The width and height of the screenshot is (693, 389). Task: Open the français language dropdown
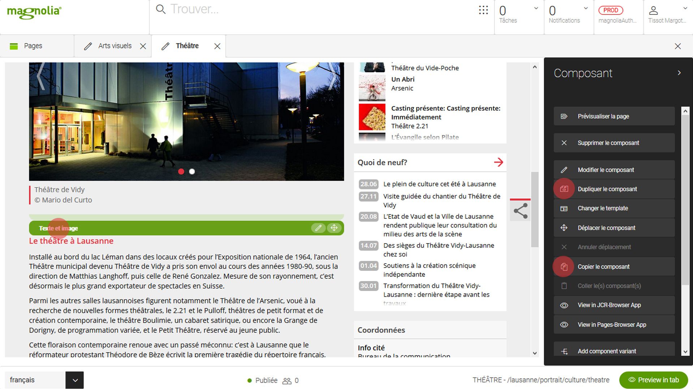(x=75, y=380)
